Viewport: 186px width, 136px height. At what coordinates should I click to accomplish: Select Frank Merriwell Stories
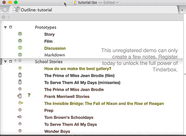click(x=67, y=97)
